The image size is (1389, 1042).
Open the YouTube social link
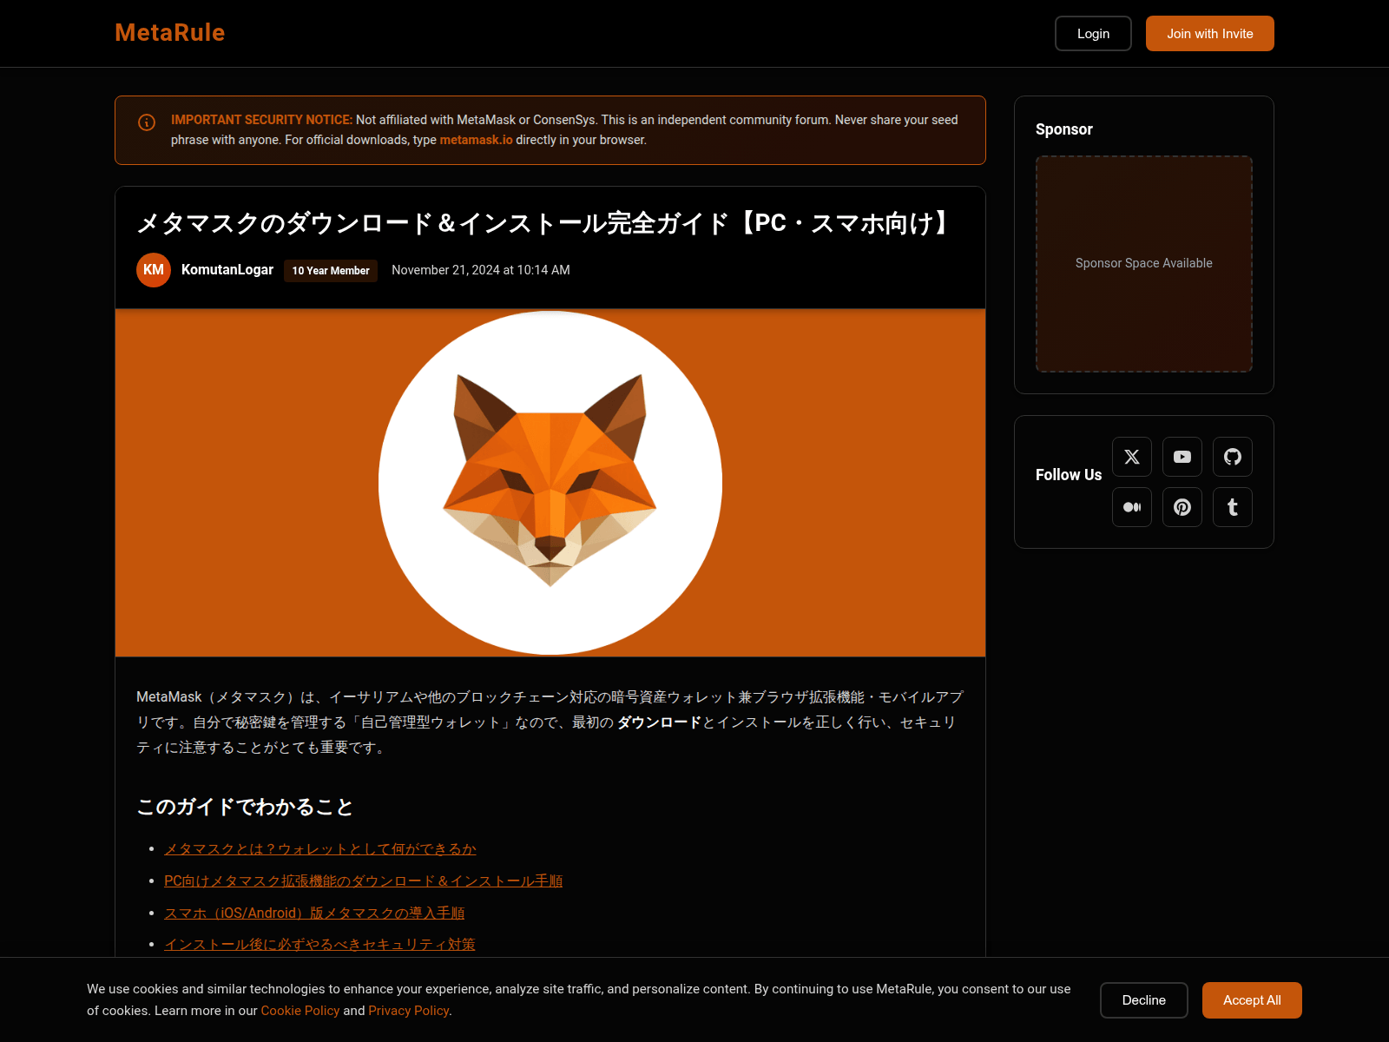(1182, 457)
